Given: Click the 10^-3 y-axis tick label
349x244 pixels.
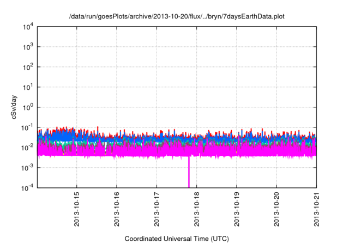Looking at the screenshot, I should pos(28,168).
